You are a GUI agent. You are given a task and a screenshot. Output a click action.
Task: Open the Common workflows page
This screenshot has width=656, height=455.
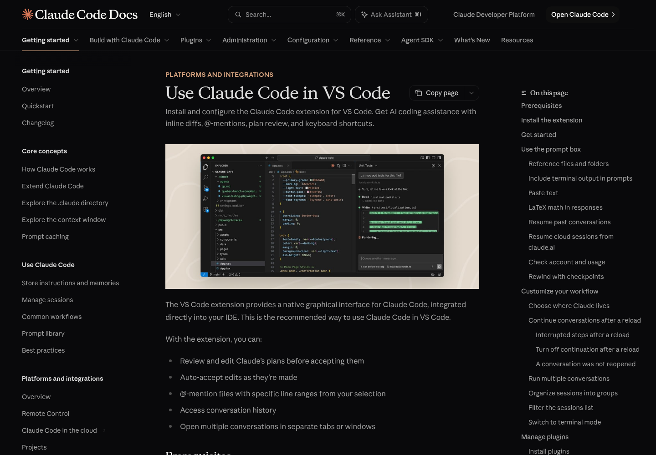pyautogui.click(x=51, y=317)
